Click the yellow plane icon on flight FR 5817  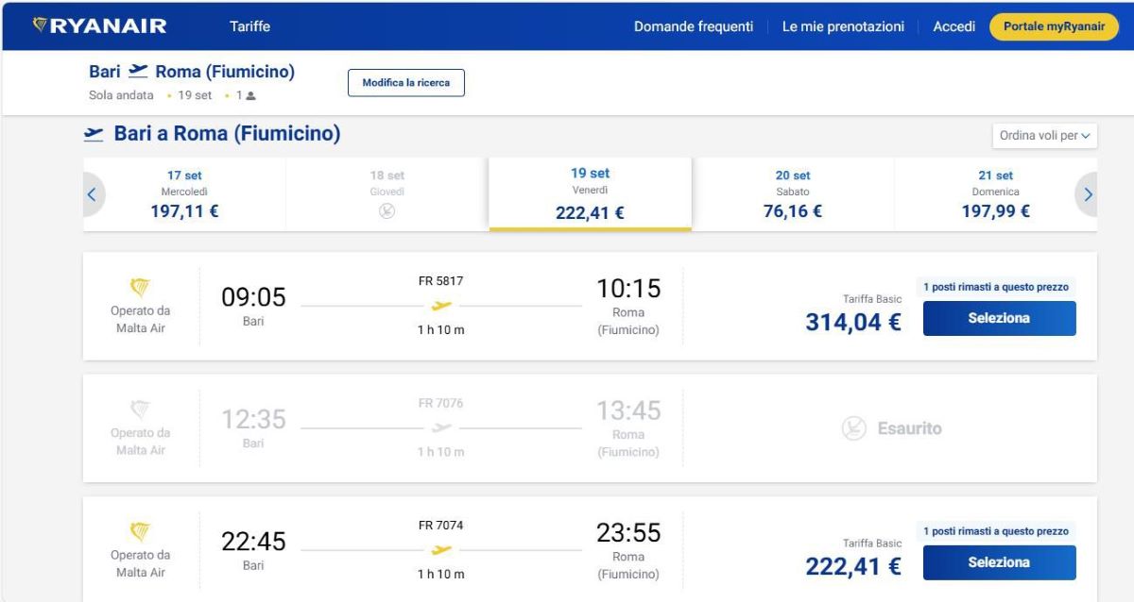tap(440, 306)
